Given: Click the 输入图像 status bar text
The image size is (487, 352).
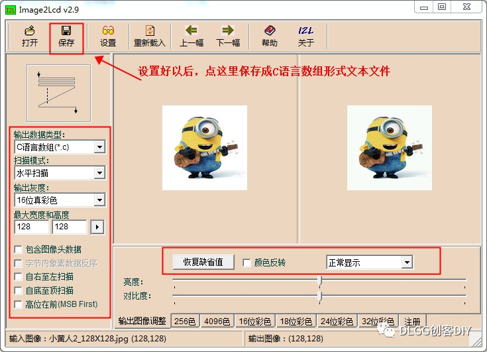Looking at the screenshot, I should point(87,338).
